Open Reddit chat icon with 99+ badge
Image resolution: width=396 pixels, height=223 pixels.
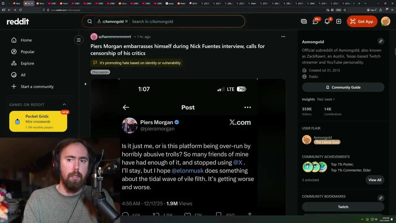click(316, 21)
